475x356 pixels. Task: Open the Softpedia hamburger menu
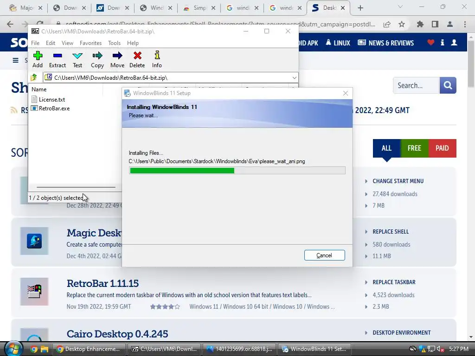(15, 60)
